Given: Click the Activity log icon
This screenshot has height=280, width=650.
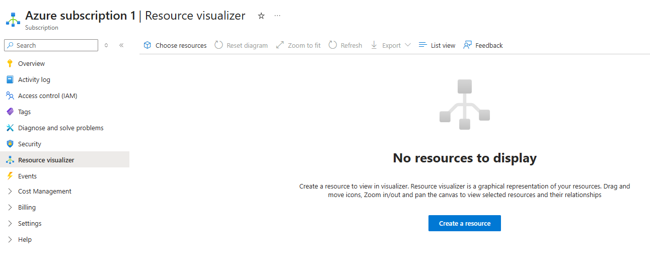Looking at the screenshot, I should pos(10,79).
